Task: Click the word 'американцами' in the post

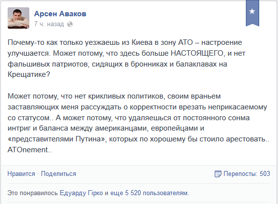Action: (122, 128)
